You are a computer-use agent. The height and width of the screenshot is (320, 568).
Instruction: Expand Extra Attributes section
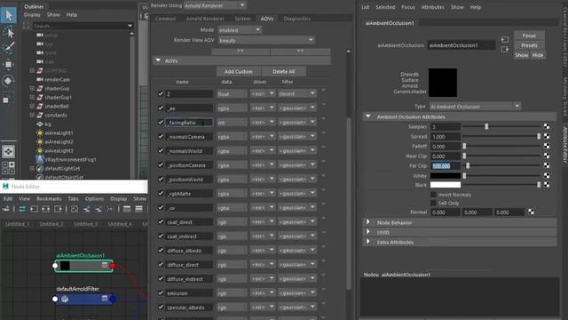pyautogui.click(x=368, y=242)
